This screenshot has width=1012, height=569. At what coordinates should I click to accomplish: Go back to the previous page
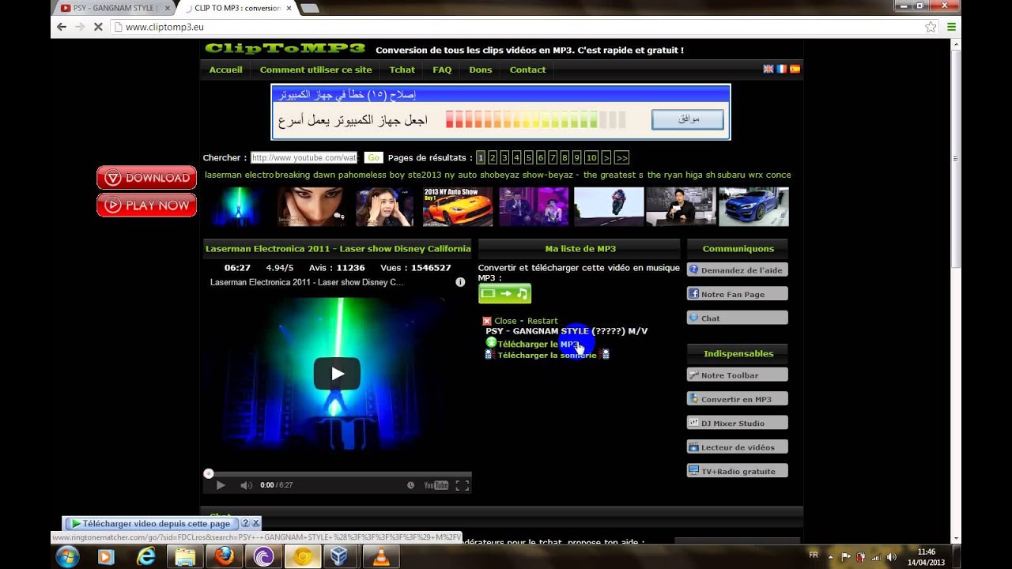click(62, 27)
